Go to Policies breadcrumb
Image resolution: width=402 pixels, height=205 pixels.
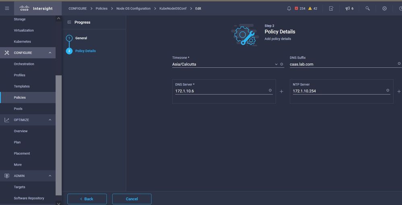(101, 8)
